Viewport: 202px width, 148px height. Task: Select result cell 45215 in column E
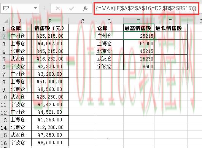point(139,51)
